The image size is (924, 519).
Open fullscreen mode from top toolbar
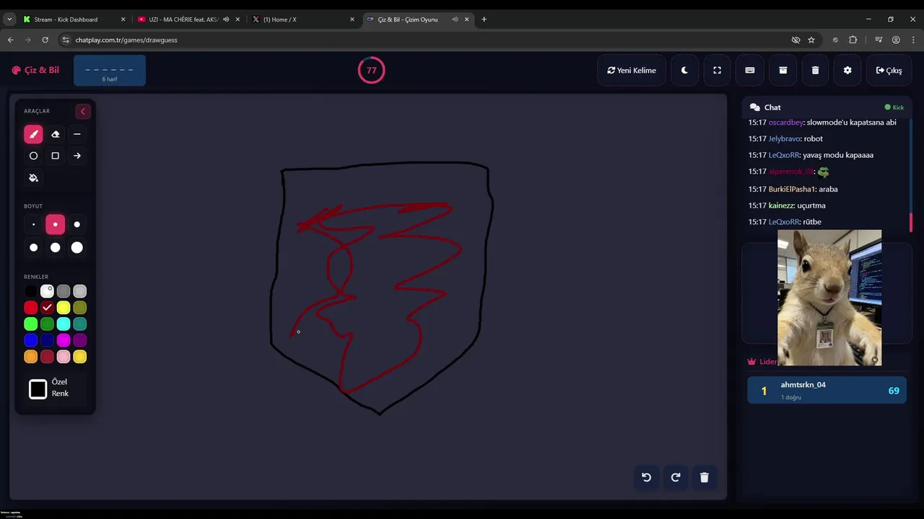pos(717,70)
